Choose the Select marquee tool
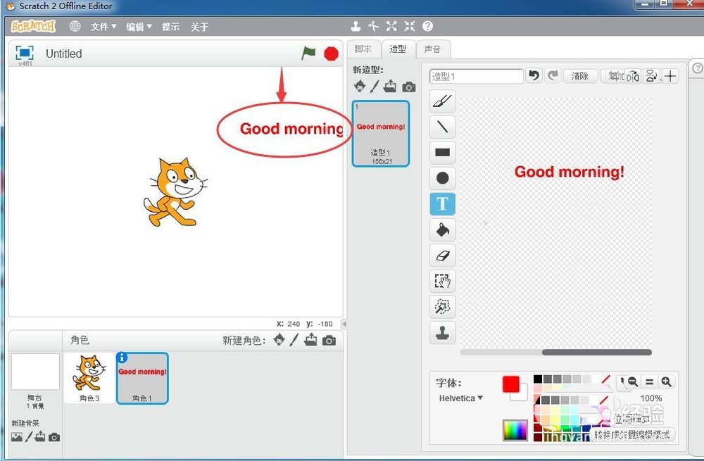This screenshot has width=704, height=461. pyautogui.click(x=442, y=281)
